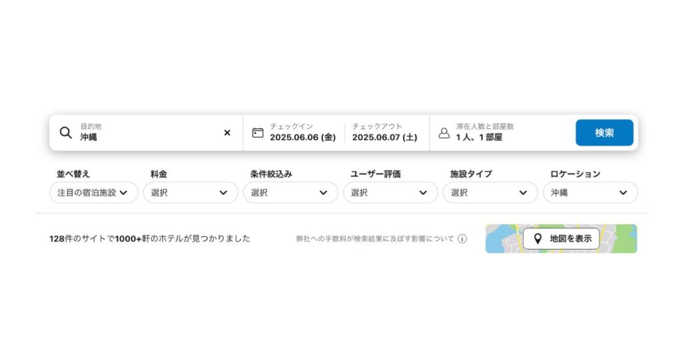Click the magnifier icon in destination field
Image resolution: width=682 pixels, height=358 pixels.
click(x=66, y=132)
